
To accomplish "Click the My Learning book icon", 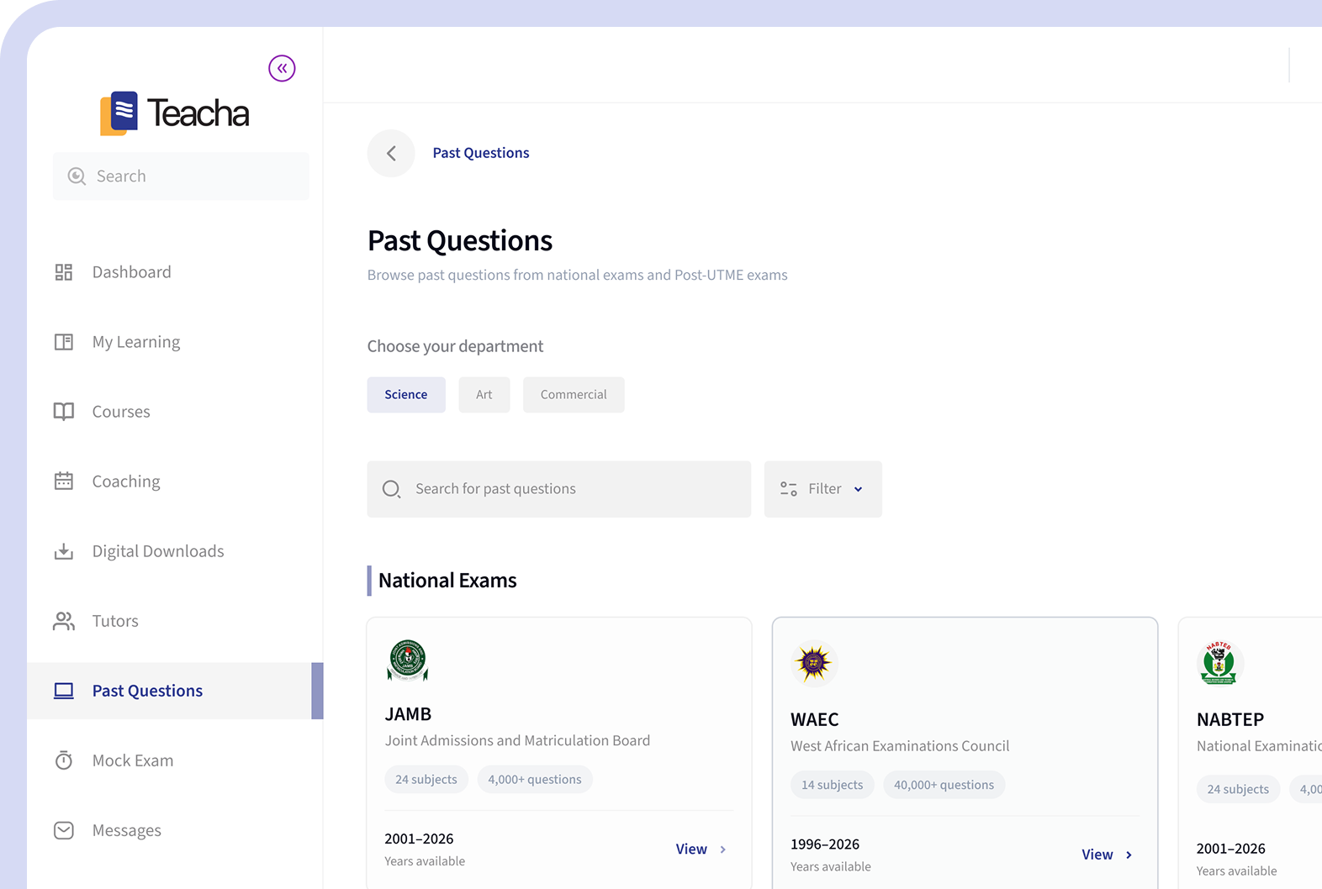I will 64,342.
